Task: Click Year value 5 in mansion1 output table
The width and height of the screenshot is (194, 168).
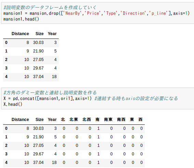Action: click(x=55, y=51)
